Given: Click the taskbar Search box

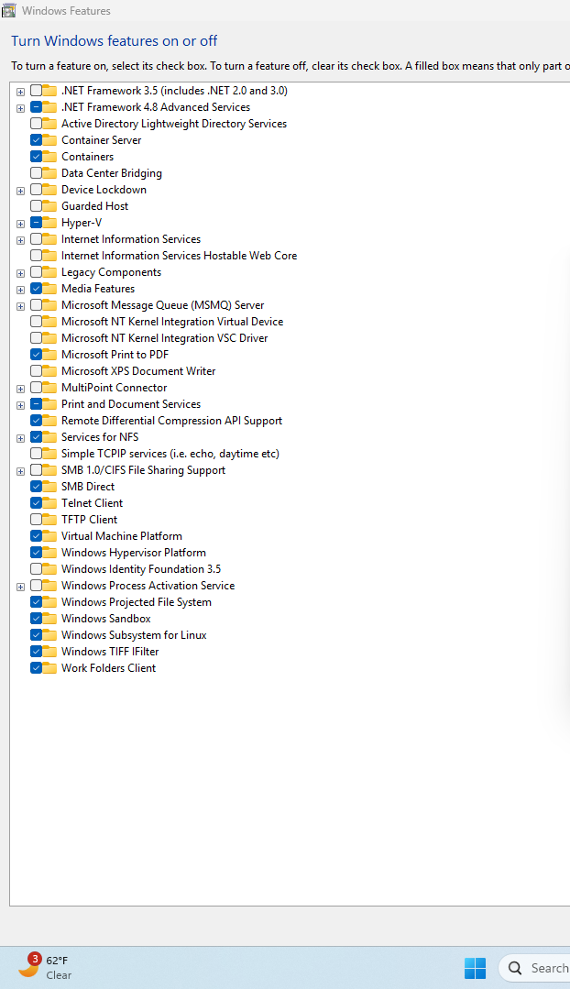Looking at the screenshot, I should click(x=541, y=968).
